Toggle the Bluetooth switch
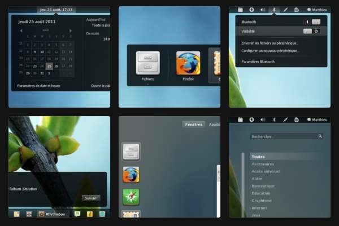Image resolution: width=339 pixels, height=226 pixels. click(312, 22)
